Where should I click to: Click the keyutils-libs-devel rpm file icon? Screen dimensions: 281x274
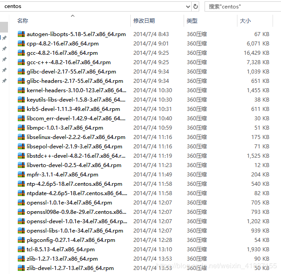tap(21, 99)
